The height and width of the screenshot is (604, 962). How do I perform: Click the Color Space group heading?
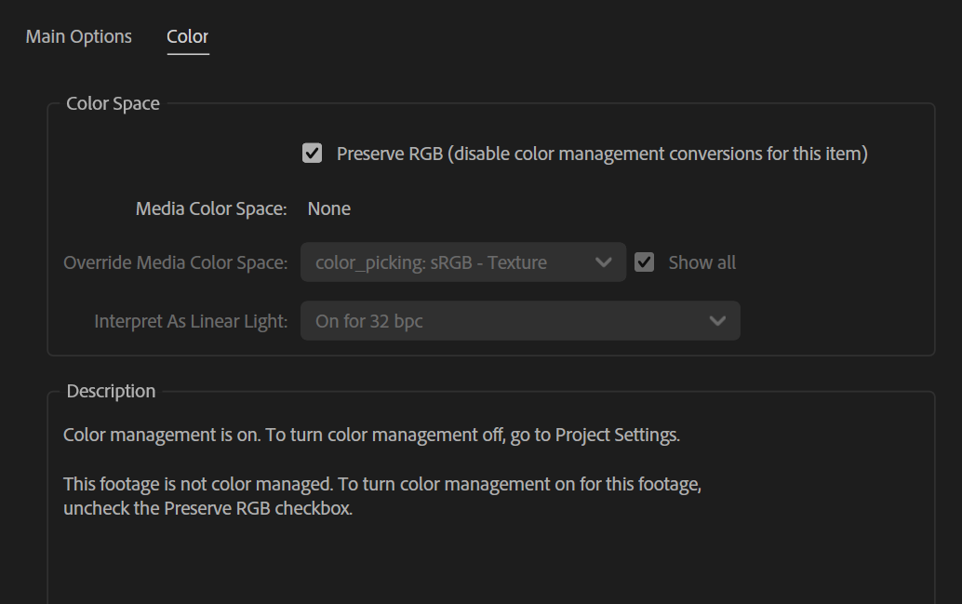pos(113,103)
